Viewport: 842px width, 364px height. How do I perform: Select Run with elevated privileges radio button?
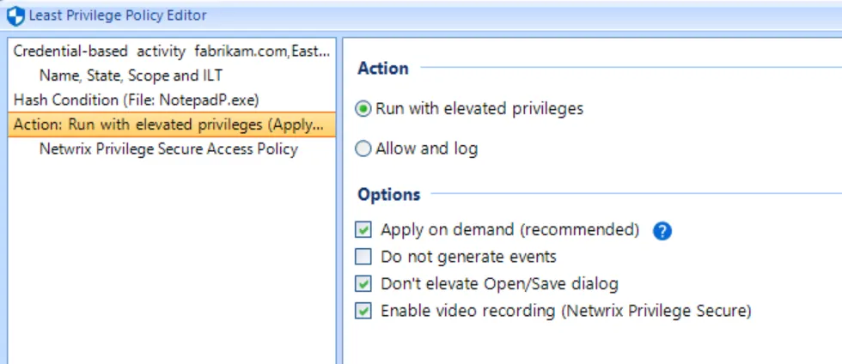pos(363,109)
